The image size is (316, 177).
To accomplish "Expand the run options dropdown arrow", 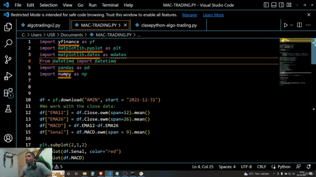I will click(x=291, y=25).
